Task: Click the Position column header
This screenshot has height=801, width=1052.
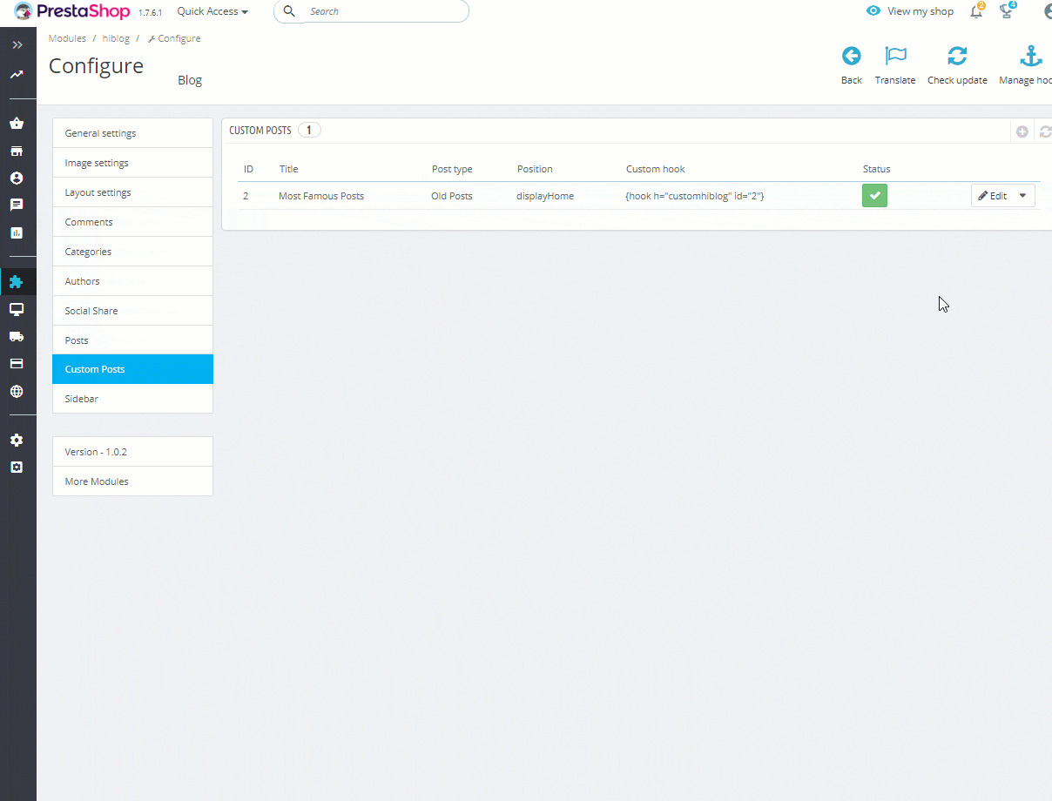Action: click(535, 169)
